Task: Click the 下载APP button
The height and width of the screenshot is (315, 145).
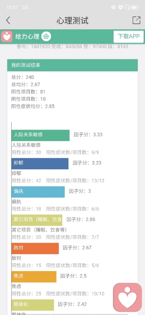Action: pos(129,37)
